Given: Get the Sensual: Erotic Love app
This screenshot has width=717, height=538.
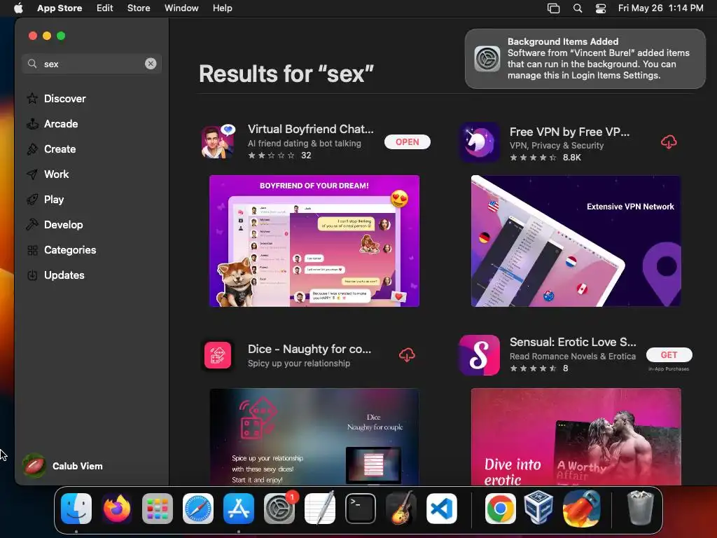Looking at the screenshot, I should click(669, 355).
